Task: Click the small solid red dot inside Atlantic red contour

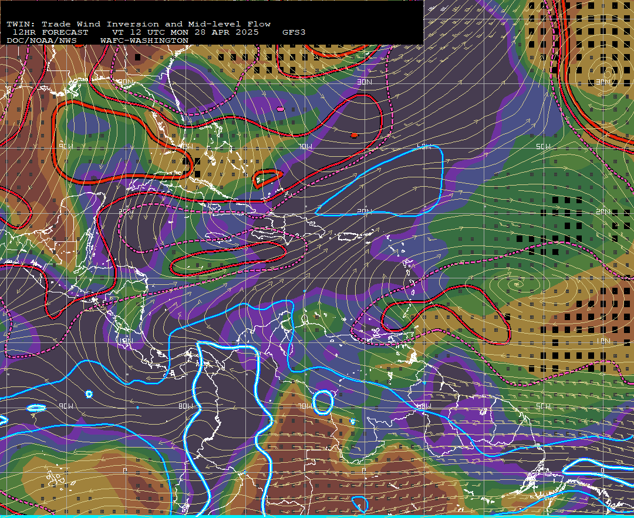Action: click(x=354, y=135)
